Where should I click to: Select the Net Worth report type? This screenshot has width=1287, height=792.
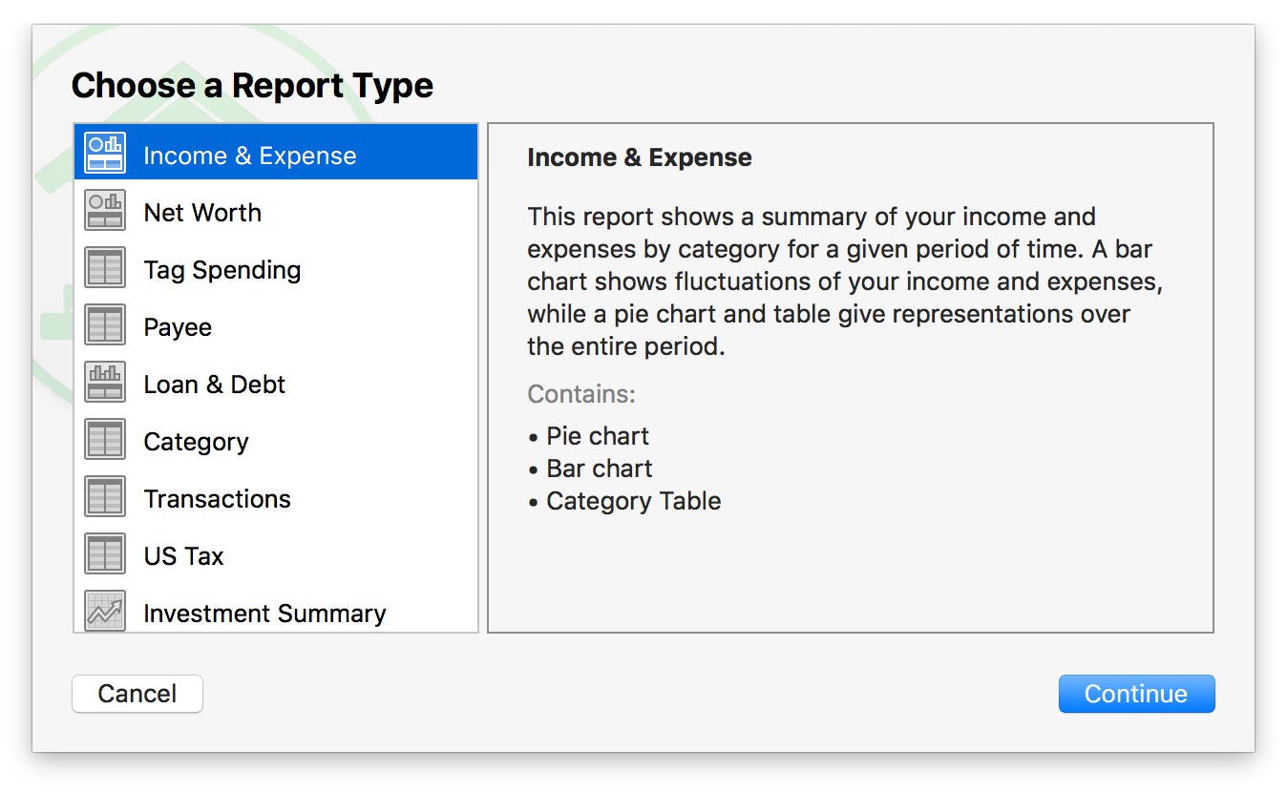[202, 213]
